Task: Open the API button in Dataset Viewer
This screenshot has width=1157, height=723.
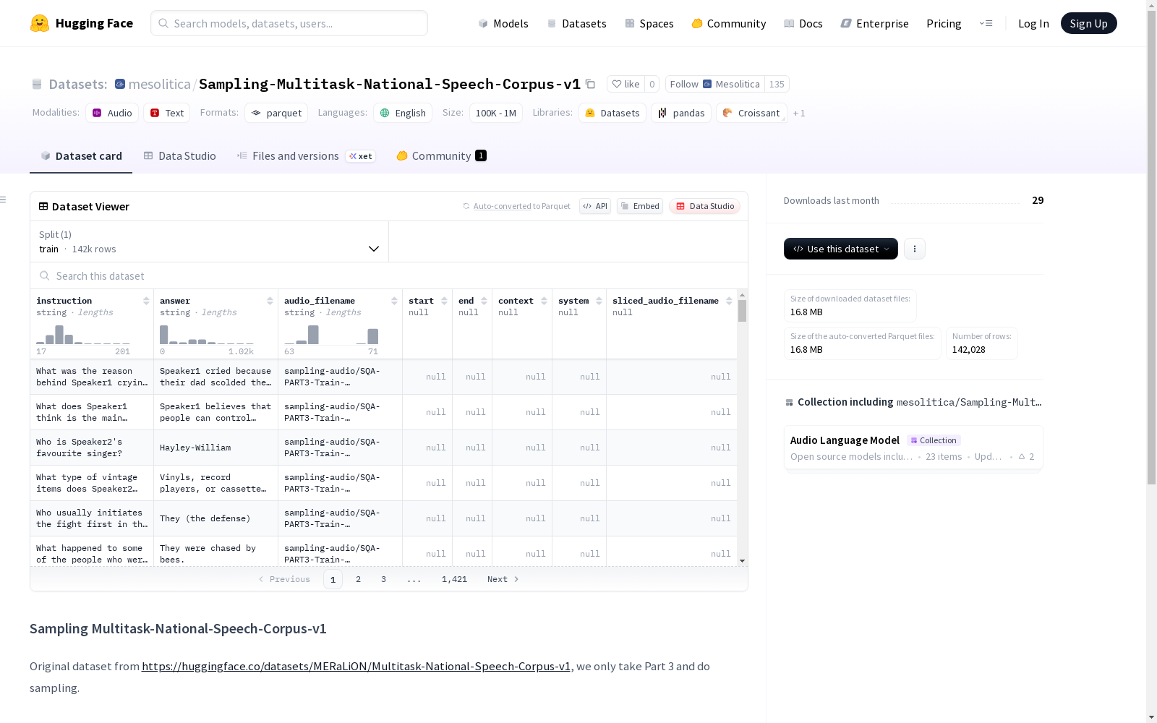Action: click(x=595, y=206)
